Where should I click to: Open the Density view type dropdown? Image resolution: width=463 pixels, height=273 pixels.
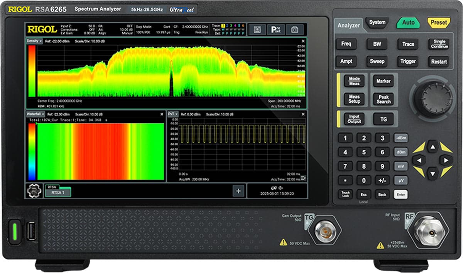(x=35, y=40)
